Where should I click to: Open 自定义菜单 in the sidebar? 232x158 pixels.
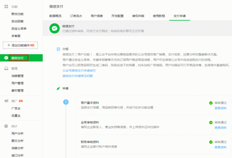click(x=19, y=28)
